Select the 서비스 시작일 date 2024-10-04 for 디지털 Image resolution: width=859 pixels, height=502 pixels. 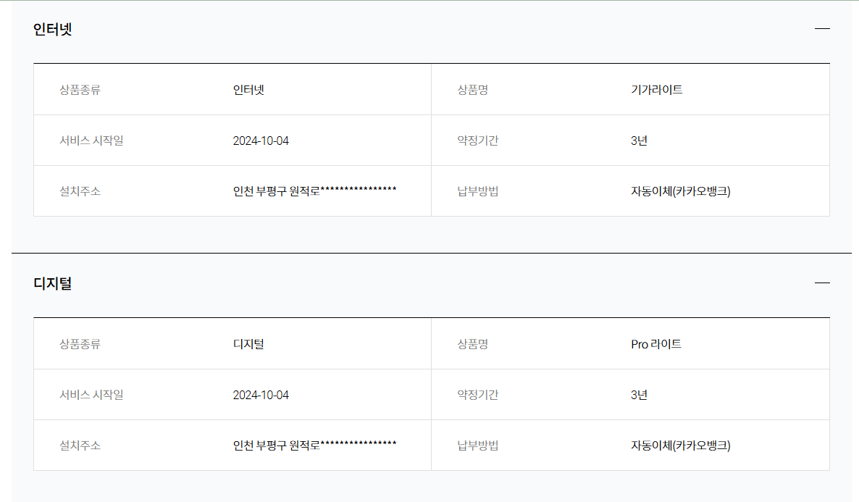pyautogui.click(x=261, y=395)
